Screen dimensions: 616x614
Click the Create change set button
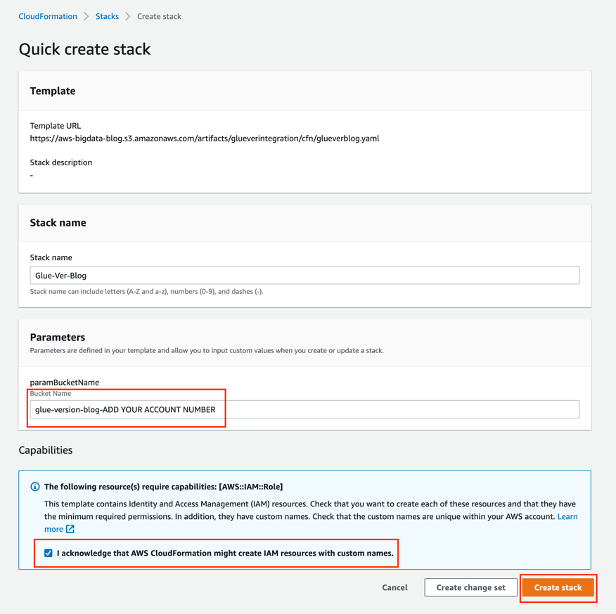(x=470, y=587)
